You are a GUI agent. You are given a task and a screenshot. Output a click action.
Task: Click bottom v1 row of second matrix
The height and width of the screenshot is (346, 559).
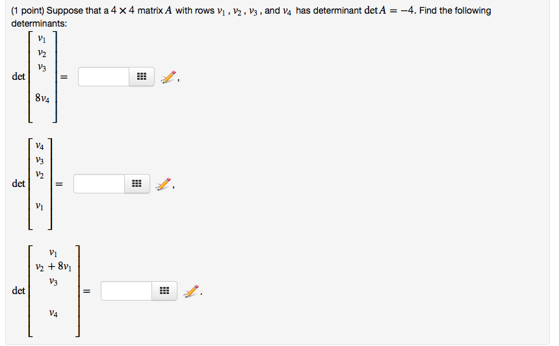40,206
